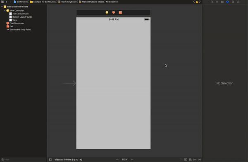This screenshot has width=248, height=162.
Task: Show the Size inspector
Action: pyautogui.click(x=233, y=2)
